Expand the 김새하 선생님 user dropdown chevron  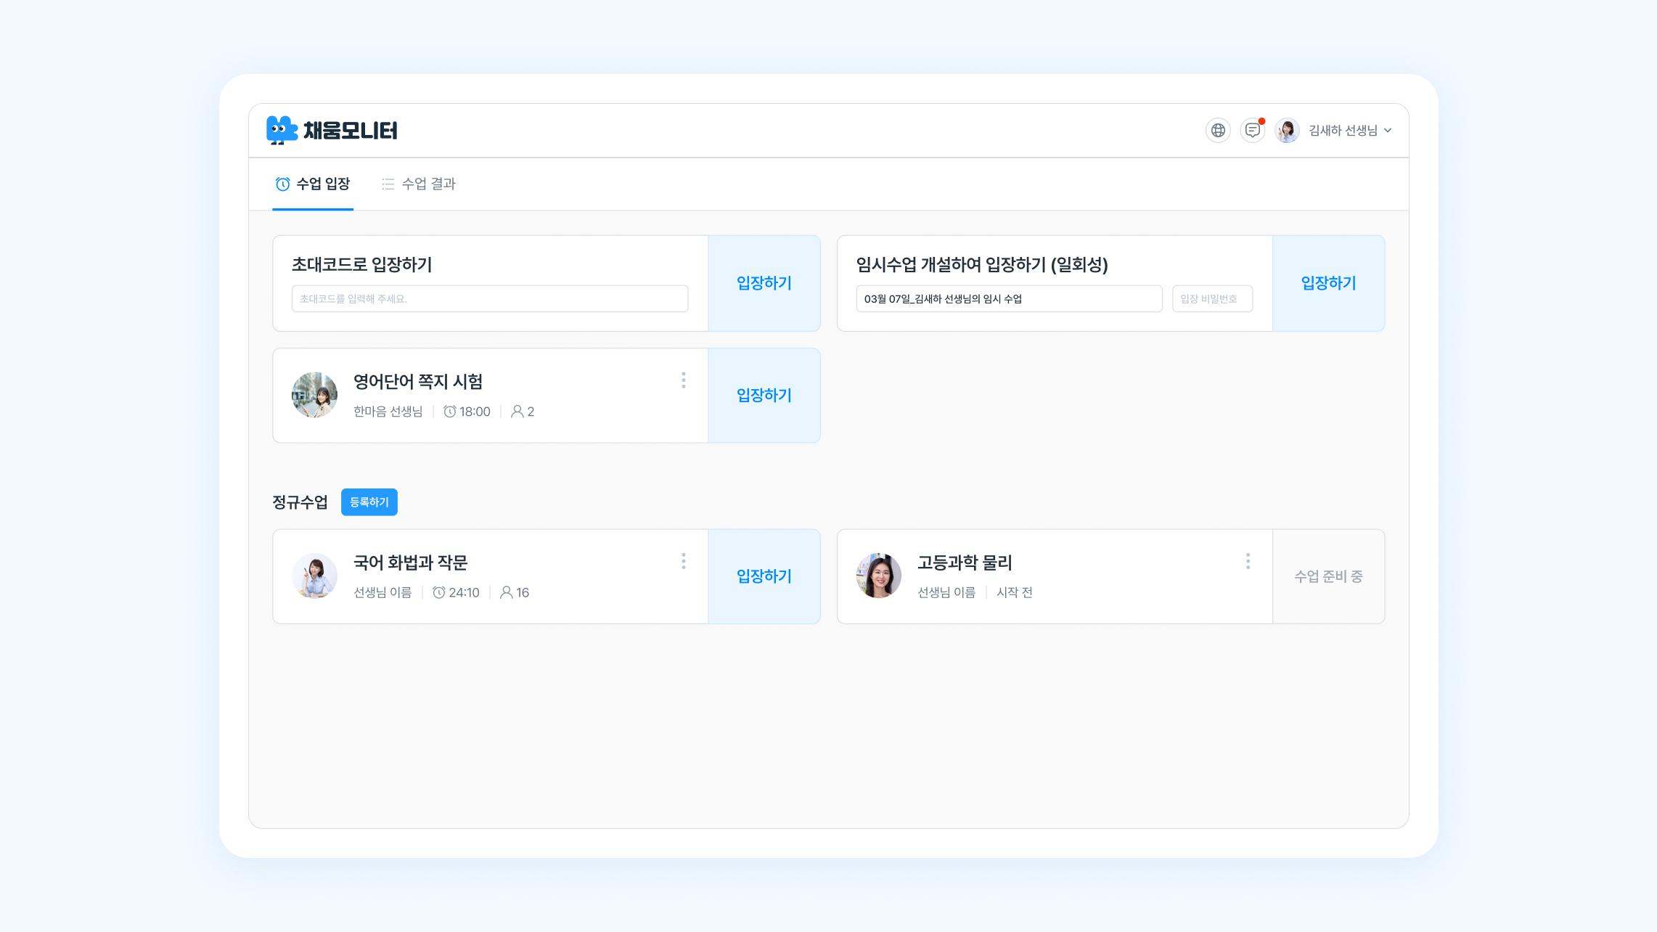pos(1388,131)
